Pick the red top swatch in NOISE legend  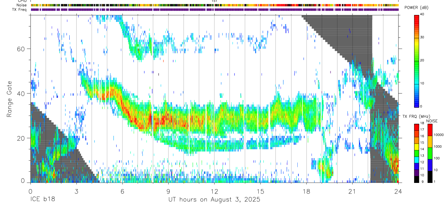click(x=430, y=130)
